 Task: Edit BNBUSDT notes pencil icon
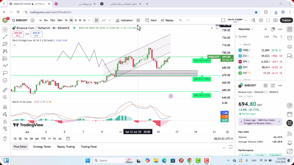(273, 85)
